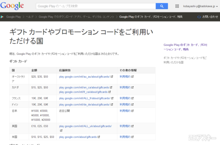Go to Google Play breadcrumb link
Image resolution: width=220 pixels, height=145 pixels.
(x=14, y=17)
